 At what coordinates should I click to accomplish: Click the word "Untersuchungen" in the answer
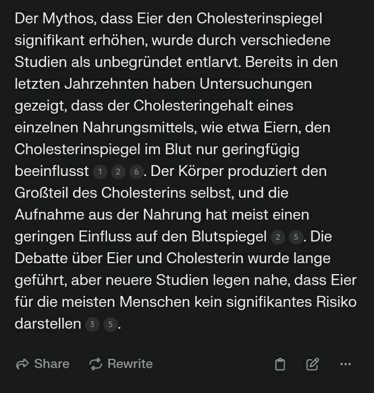pos(256,84)
